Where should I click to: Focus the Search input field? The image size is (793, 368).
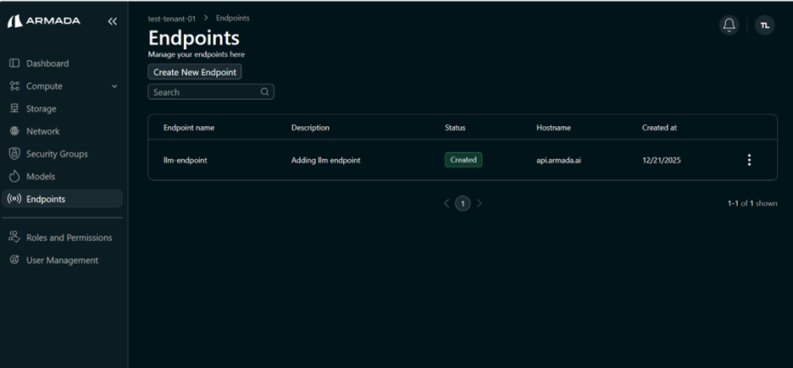pyautogui.click(x=203, y=92)
